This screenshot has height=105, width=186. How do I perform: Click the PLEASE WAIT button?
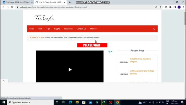point(92,45)
